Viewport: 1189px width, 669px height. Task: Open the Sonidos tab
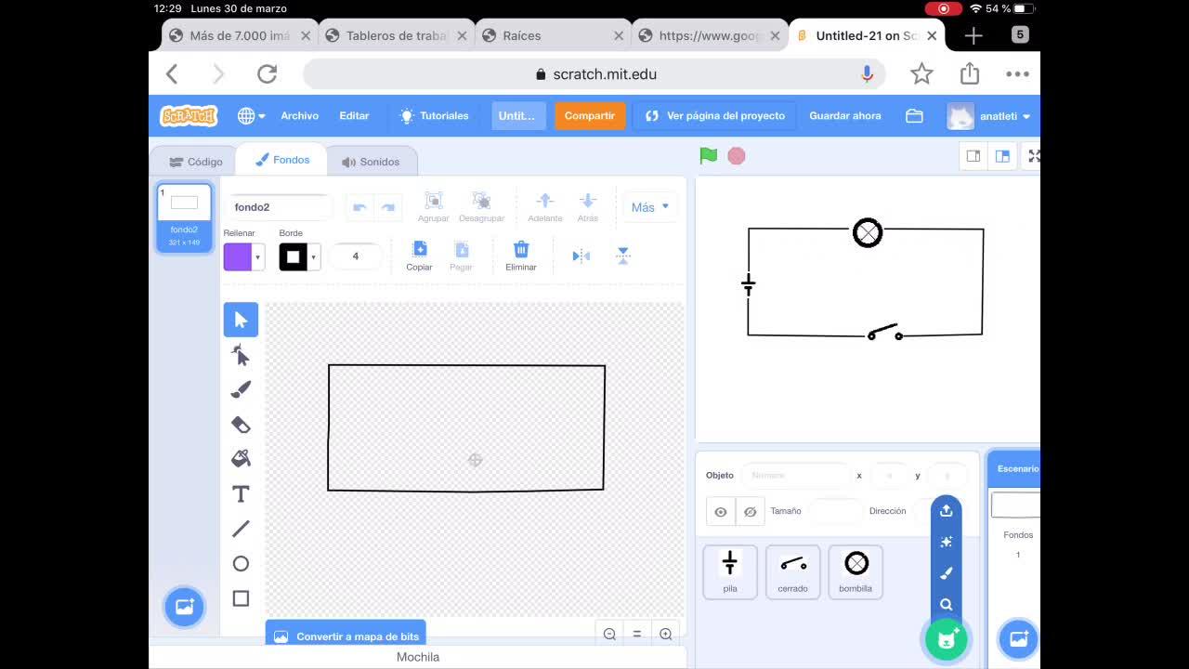(371, 162)
